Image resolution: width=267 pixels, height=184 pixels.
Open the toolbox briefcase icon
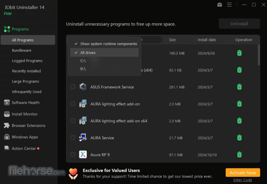pyautogui.click(x=220, y=5)
